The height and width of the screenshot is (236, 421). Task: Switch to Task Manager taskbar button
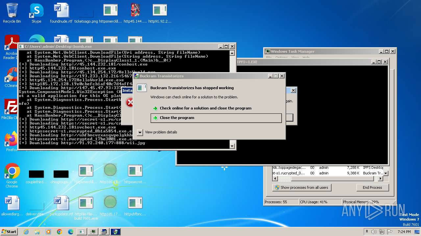click(x=93, y=232)
